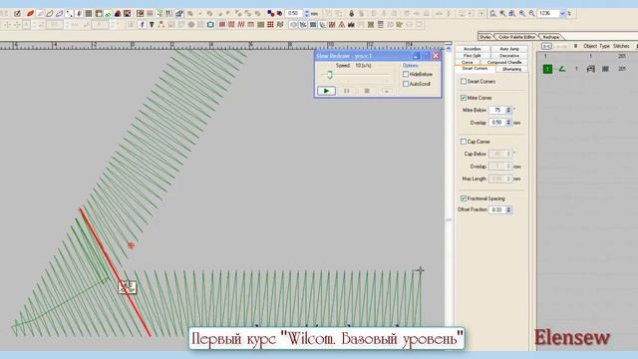Open the zoom factor dropdown showing 1236
This screenshot has width=638, height=359.
coord(562,13)
